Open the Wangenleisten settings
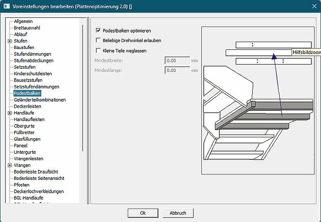 [28, 159]
